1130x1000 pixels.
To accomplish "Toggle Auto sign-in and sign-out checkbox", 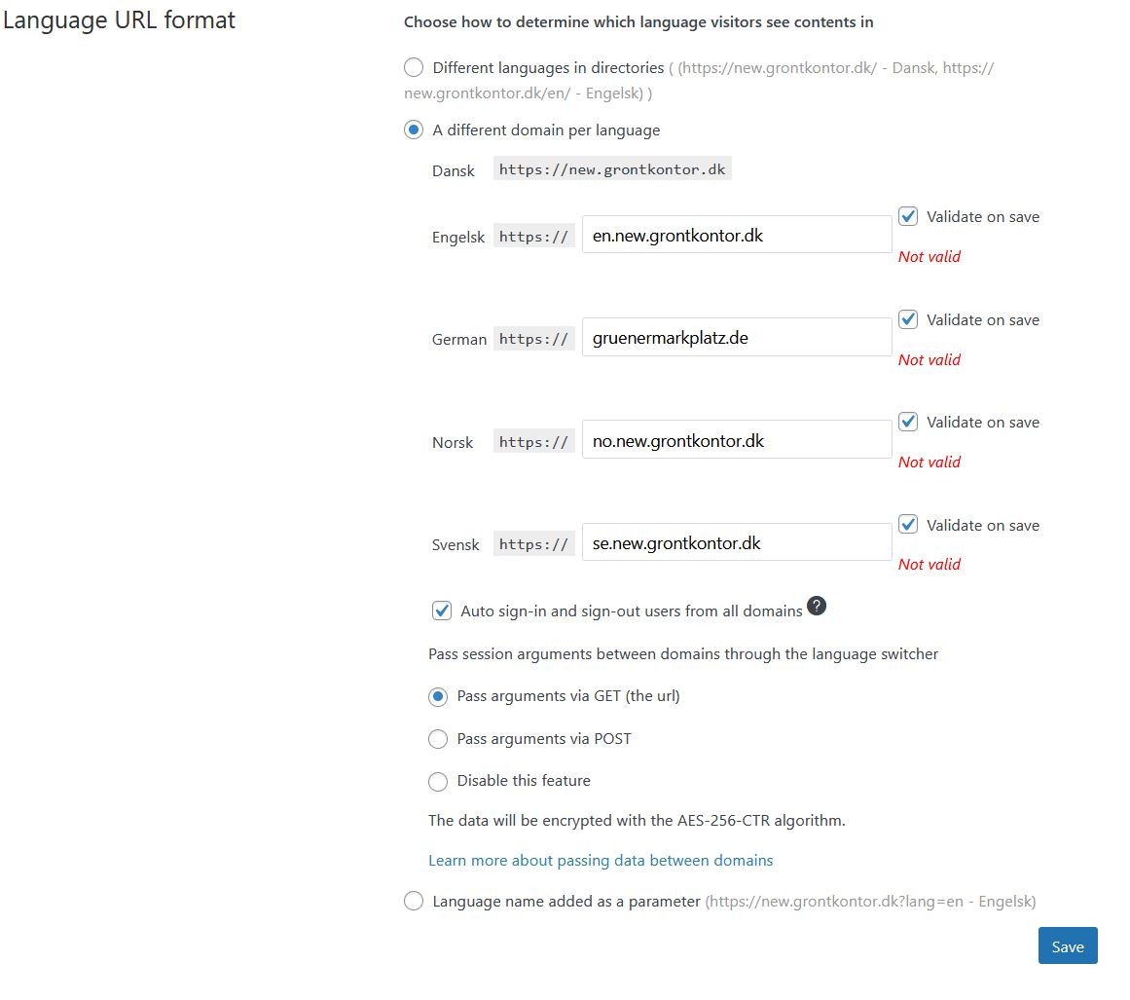I will coord(442,611).
